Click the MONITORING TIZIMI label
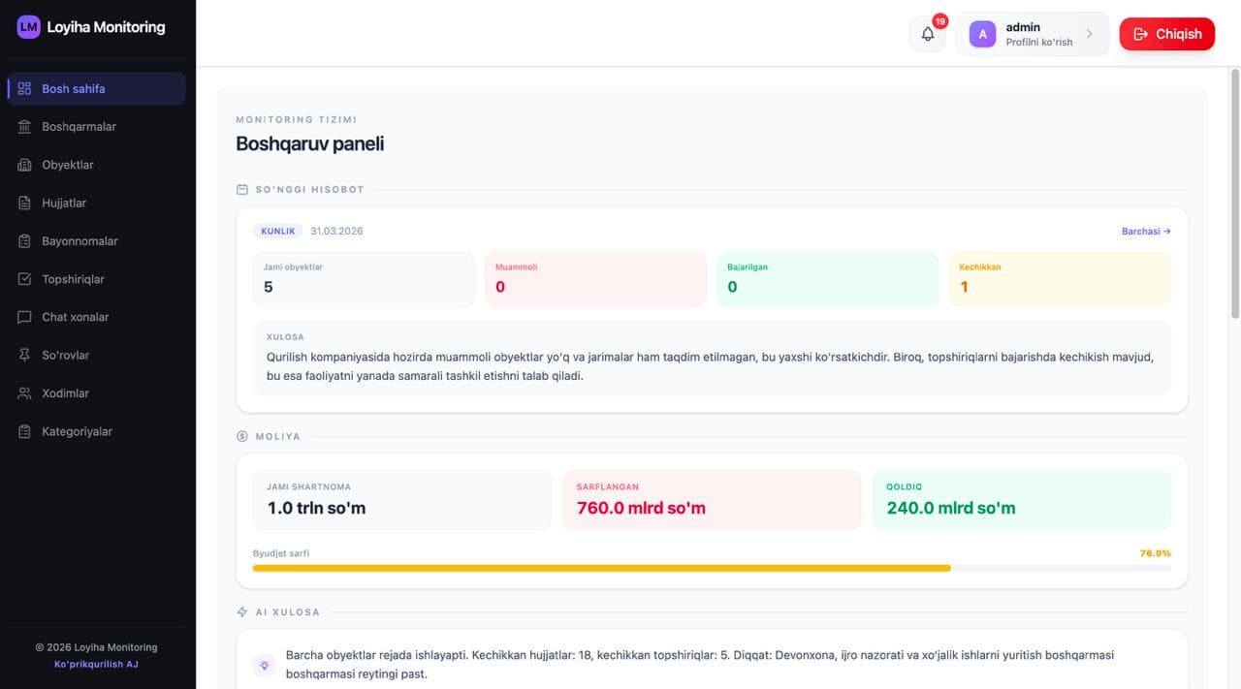1241x689 pixels. [x=297, y=120]
